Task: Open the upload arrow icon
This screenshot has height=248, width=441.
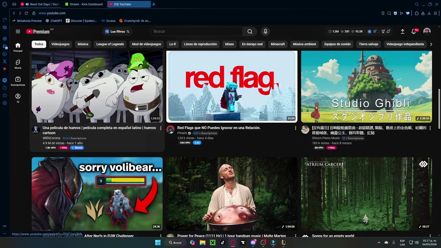Action: [x=402, y=31]
